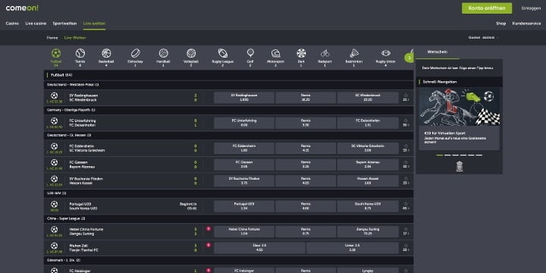Image resolution: width=546 pixels, height=273 pixels.
Task: Click the red live icon for Wuhan Zall
Action: pos(209,245)
